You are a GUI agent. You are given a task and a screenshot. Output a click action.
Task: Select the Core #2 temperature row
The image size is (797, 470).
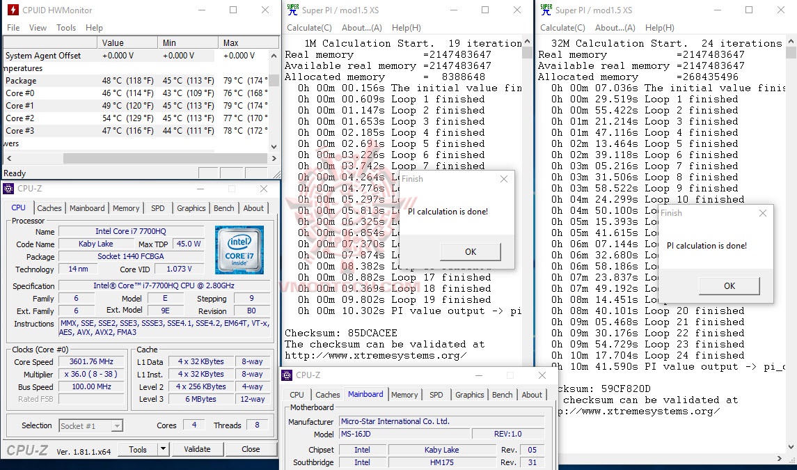coord(136,118)
